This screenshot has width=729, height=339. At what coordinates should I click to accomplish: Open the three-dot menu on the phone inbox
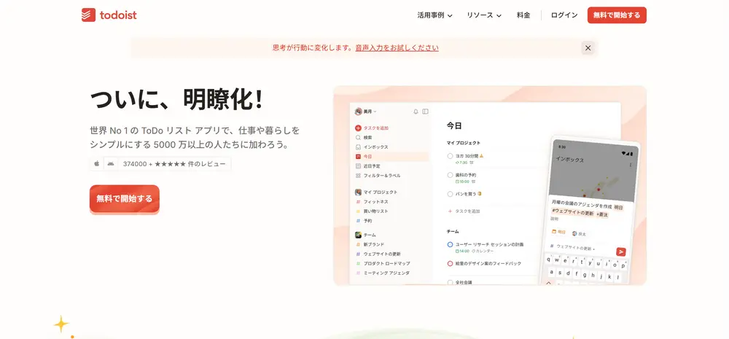coord(631,165)
